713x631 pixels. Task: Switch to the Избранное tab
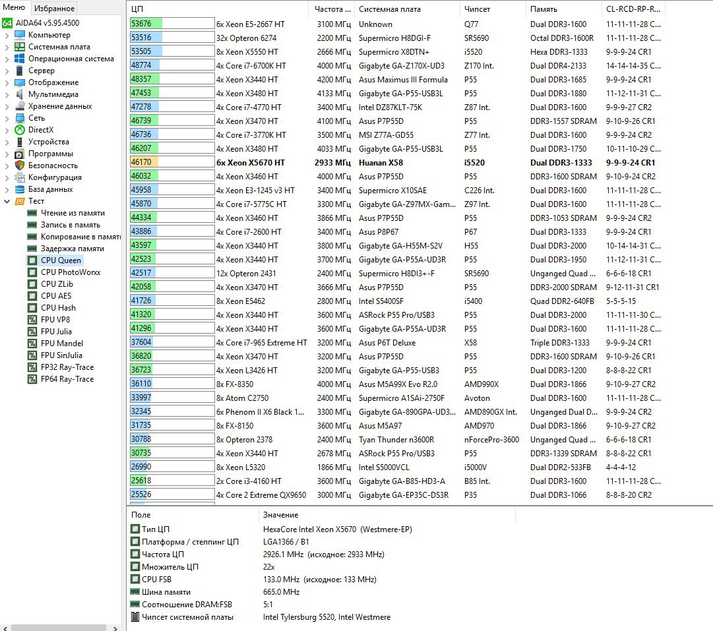pyautogui.click(x=54, y=8)
